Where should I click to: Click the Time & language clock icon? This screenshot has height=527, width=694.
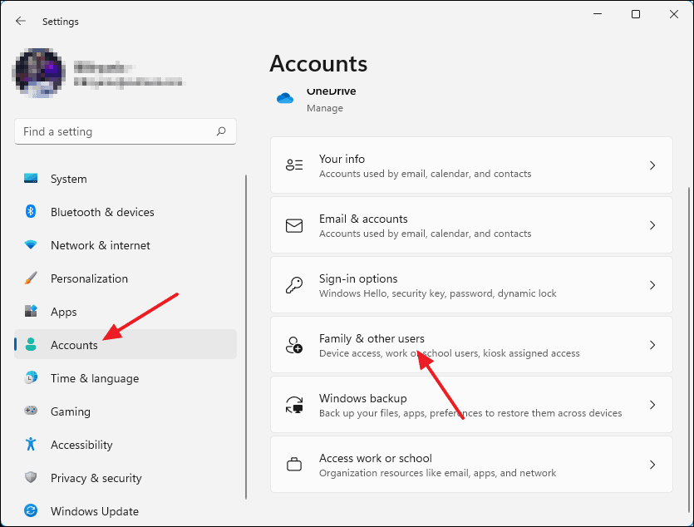pos(31,378)
